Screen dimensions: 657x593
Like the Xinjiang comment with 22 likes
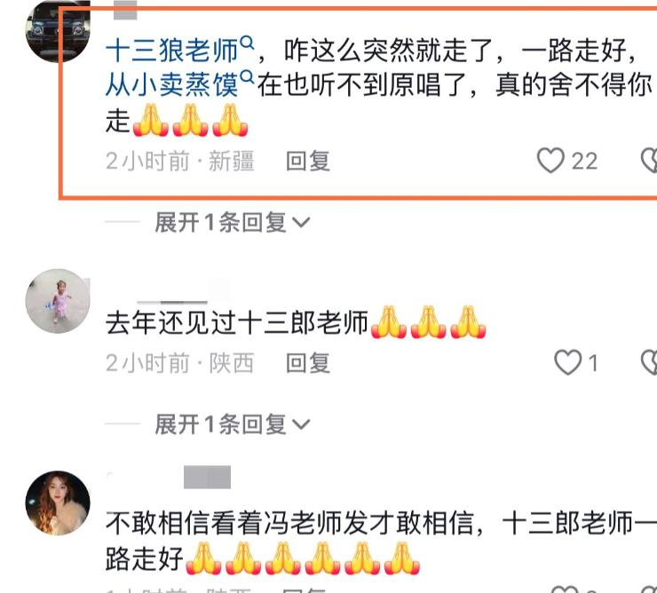pos(550,161)
